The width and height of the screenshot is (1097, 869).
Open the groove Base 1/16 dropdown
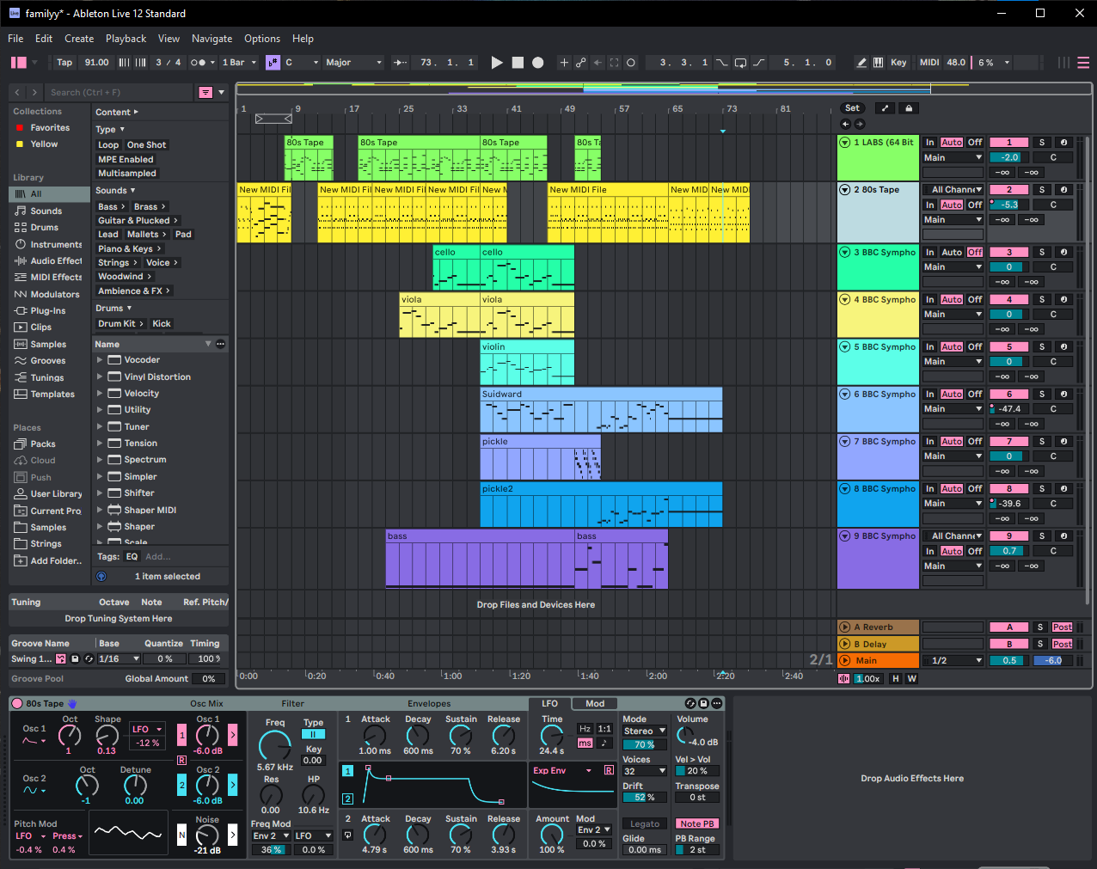click(x=119, y=658)
